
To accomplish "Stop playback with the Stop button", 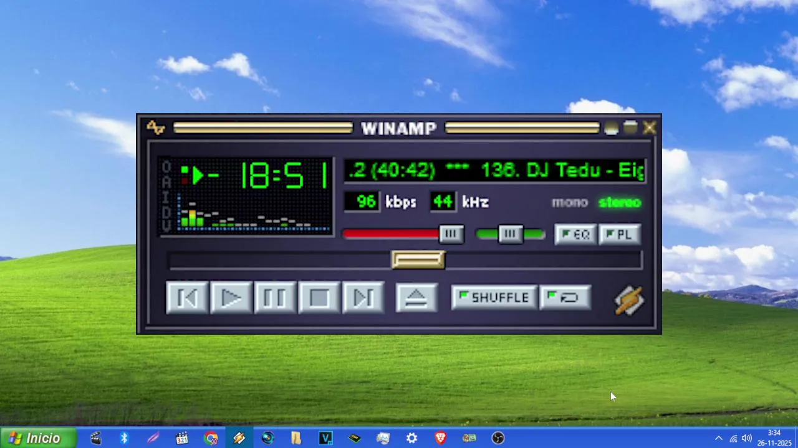I will click(319, 297).
